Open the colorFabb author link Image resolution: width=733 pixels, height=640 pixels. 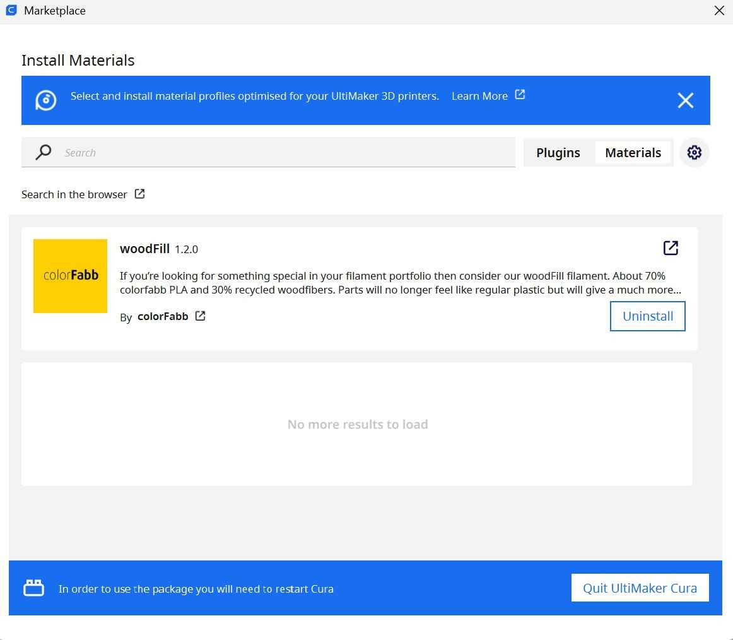tap(163, 317)
